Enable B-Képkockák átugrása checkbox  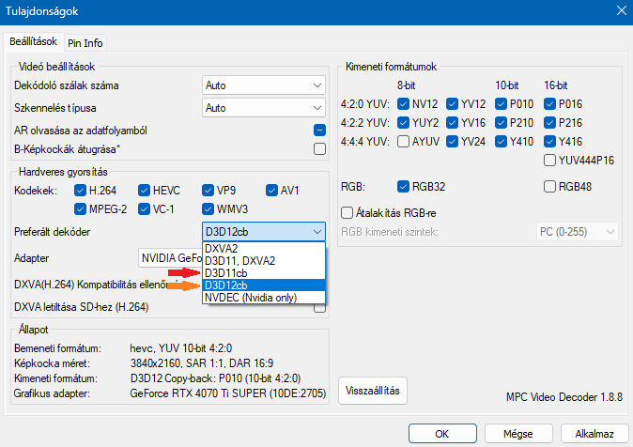pyautogui.click(x=319, y=148)
